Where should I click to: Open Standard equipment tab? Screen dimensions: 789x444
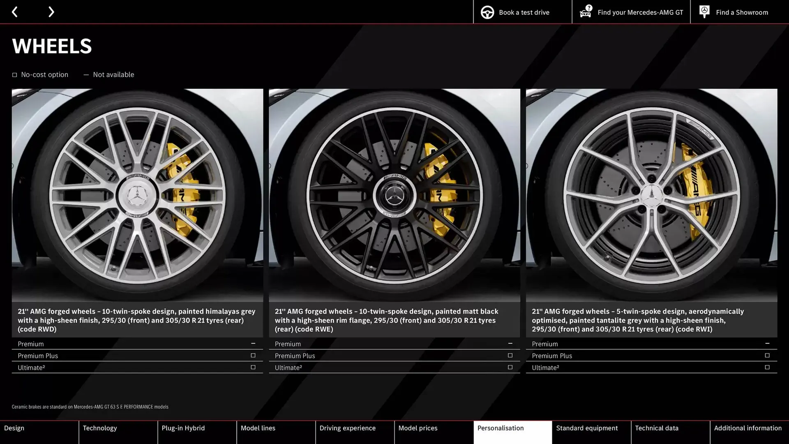pos(591,432)
